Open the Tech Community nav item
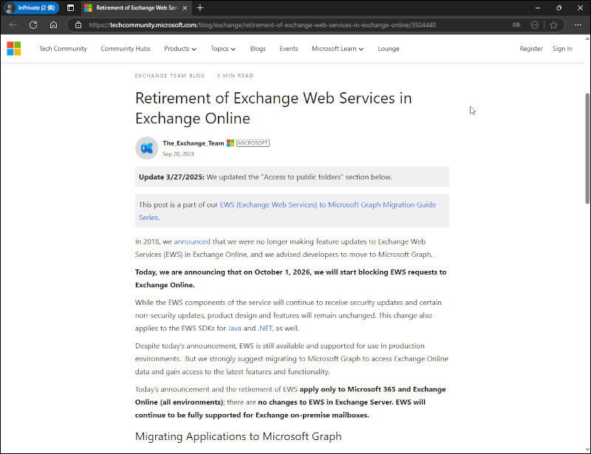Screen dimensions: 591x454 63,49
